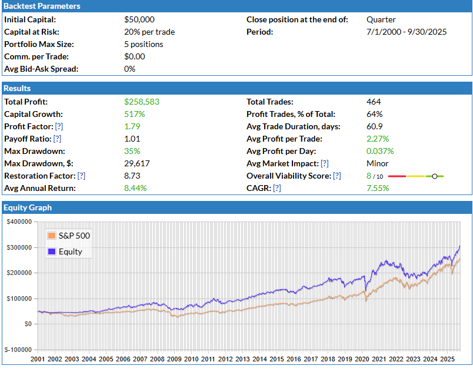Click the Overall Viability Score help icon
Viewport: 473px width, 369px height.
coord(337,176)
